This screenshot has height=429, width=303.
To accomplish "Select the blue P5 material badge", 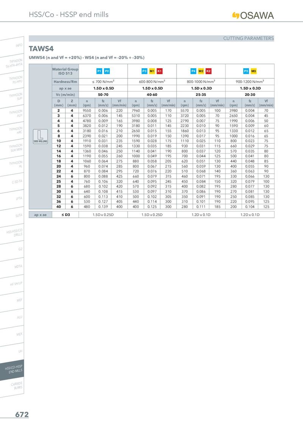I will coord(246,71).
